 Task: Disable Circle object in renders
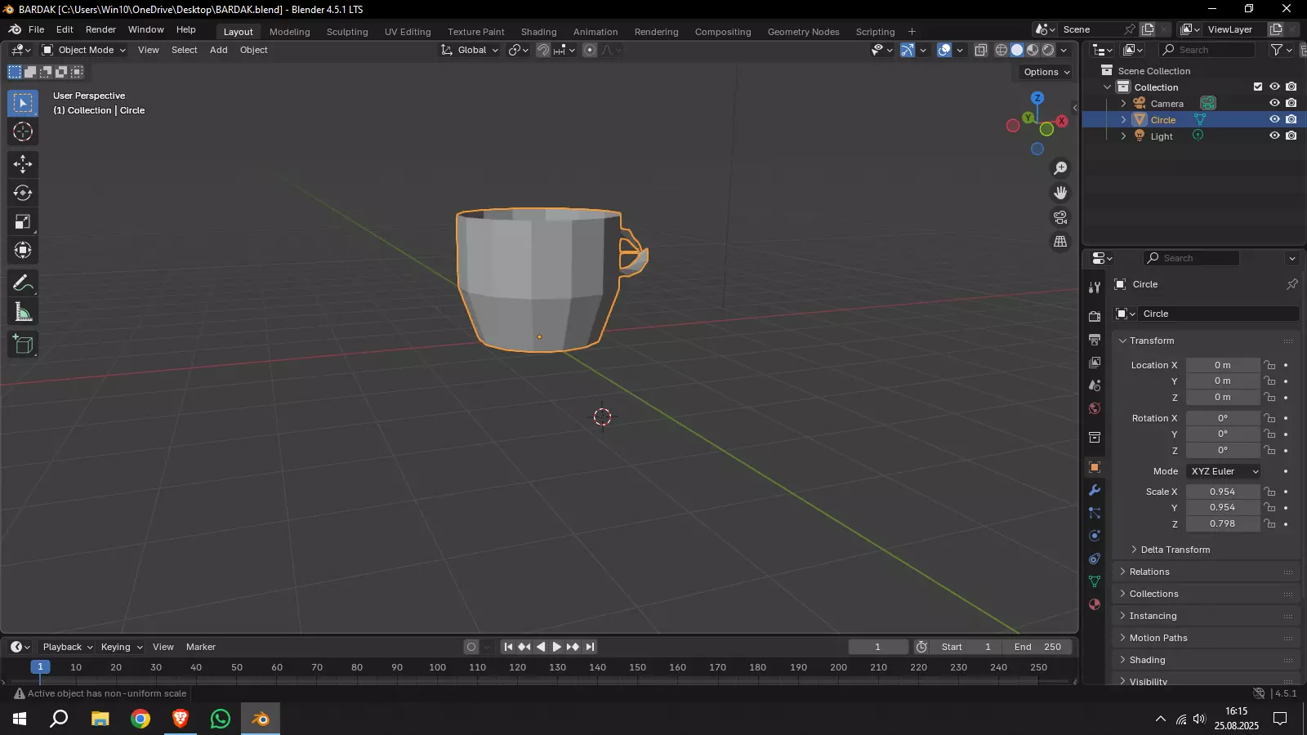coord(1291,119)
